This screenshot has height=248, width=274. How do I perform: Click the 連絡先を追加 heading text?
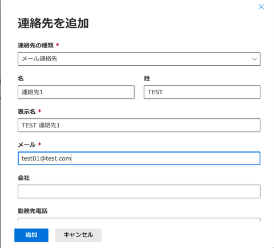point(53,23)
